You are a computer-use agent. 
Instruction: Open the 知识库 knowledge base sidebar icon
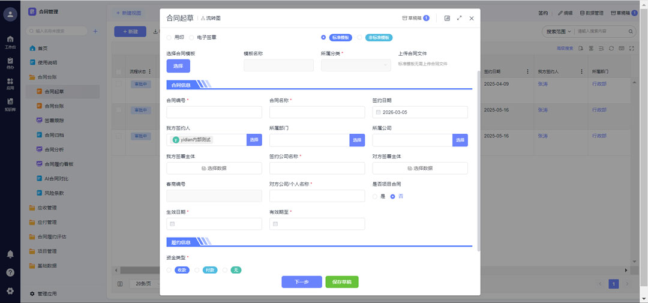(10, 104)
